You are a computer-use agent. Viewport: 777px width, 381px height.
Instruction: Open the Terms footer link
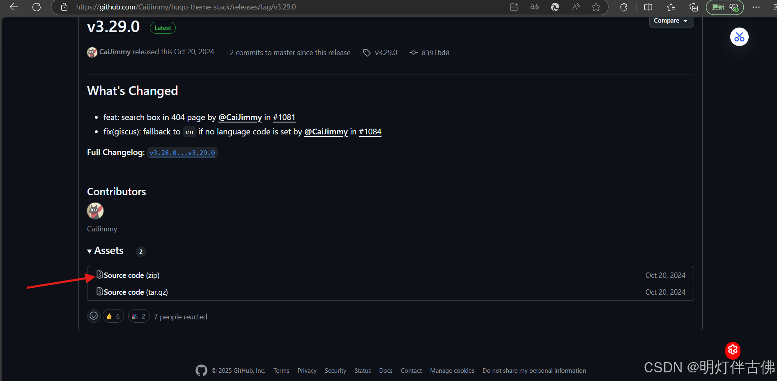click(x=281, y=371)
